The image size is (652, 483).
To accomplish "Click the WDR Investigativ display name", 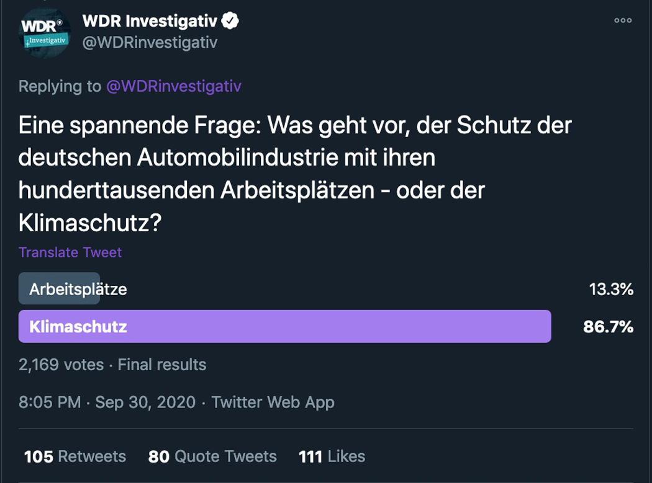I will click(150, 20).
